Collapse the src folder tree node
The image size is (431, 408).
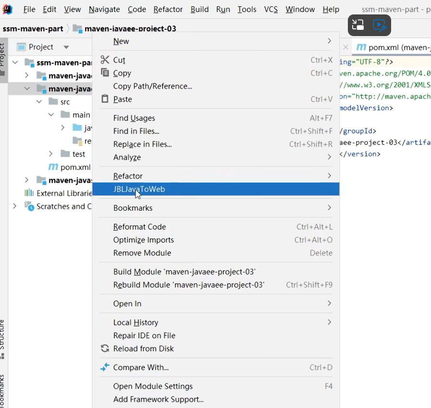pyautogui.click(x=39, y=102)
